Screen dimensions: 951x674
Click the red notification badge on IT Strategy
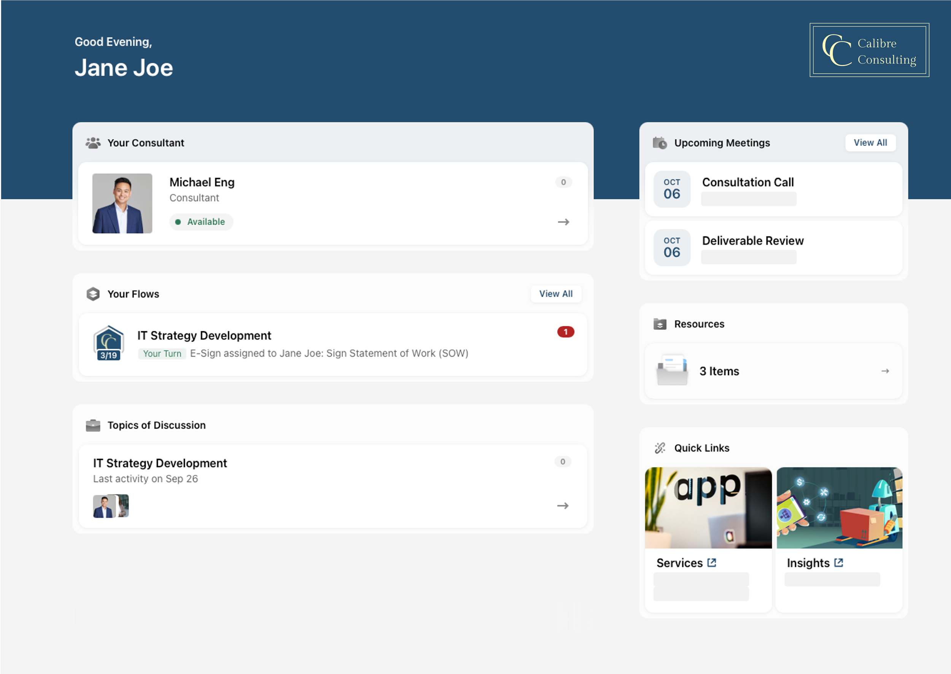click(565, 332)
